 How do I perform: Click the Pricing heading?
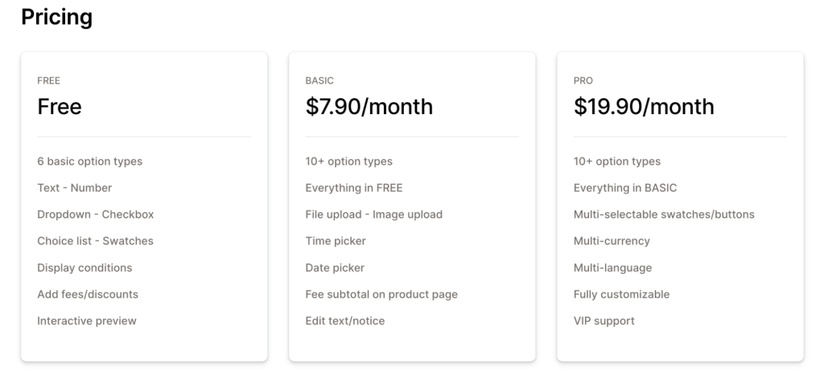click(x=57, y=18)
